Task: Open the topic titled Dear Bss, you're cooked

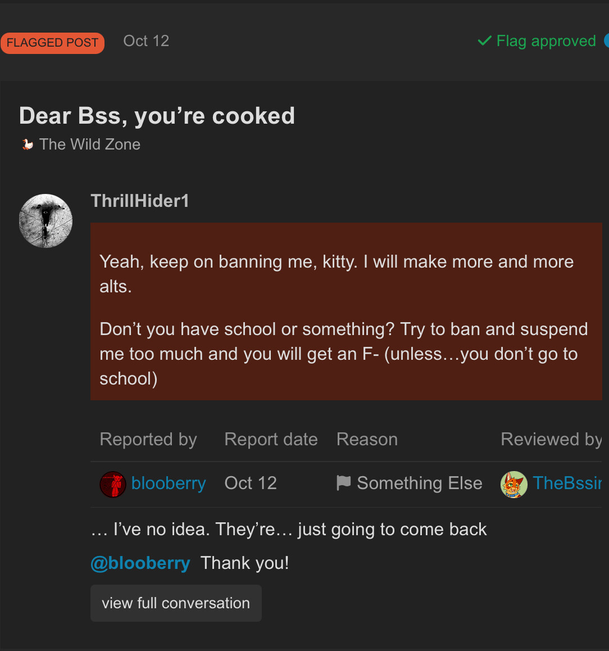Action: pyautogui.click(x=157, y=116)
